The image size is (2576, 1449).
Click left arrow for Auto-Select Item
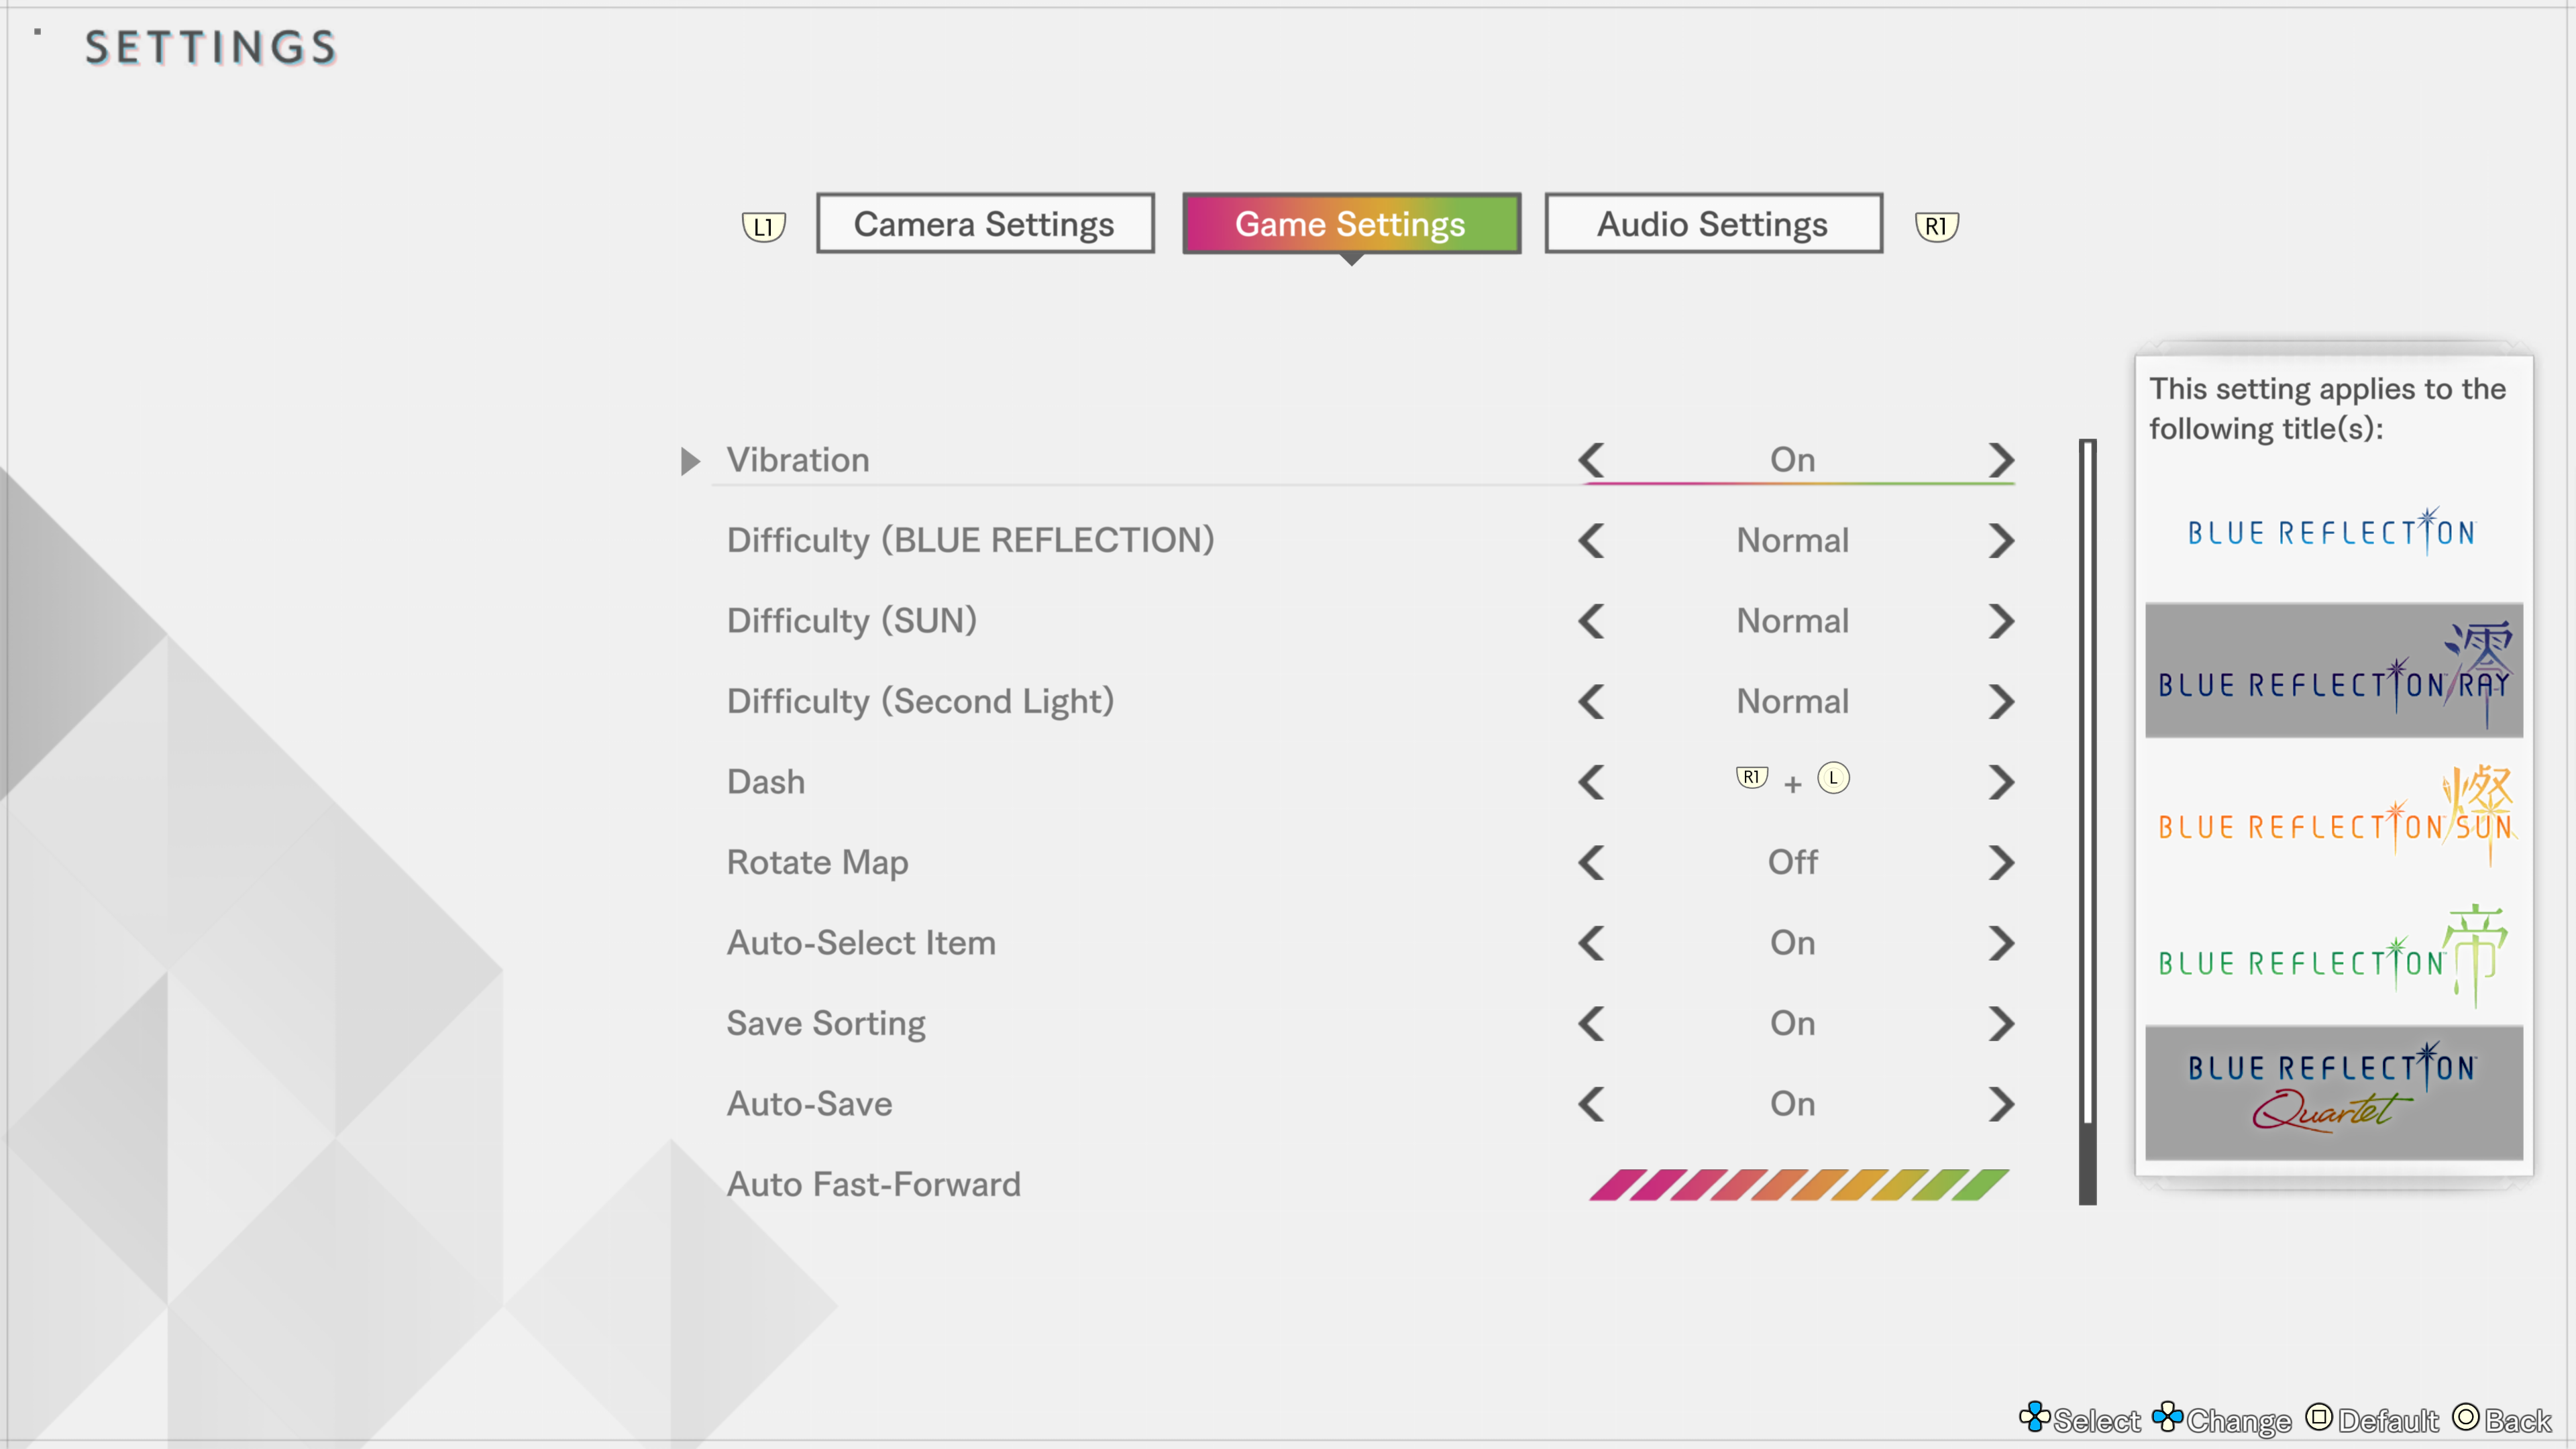pos(1591,943)
